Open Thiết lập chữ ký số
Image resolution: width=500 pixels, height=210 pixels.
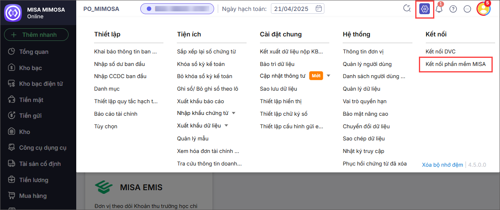284,114
